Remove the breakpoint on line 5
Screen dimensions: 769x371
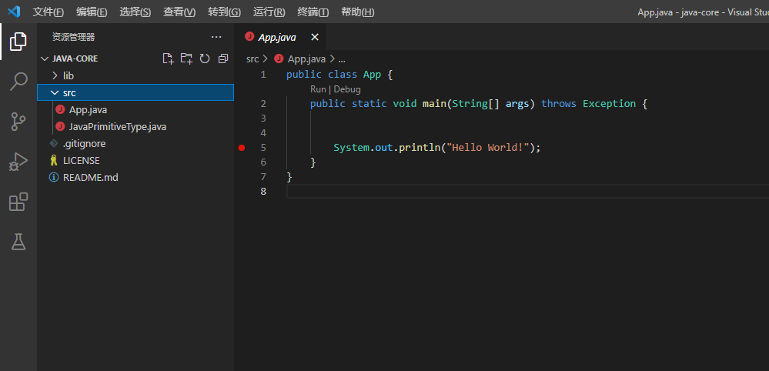(241, 148)
